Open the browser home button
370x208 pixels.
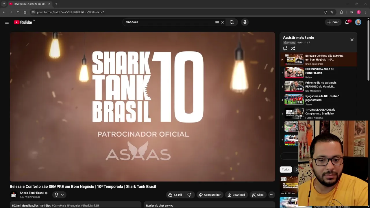(x=25, y=12)
